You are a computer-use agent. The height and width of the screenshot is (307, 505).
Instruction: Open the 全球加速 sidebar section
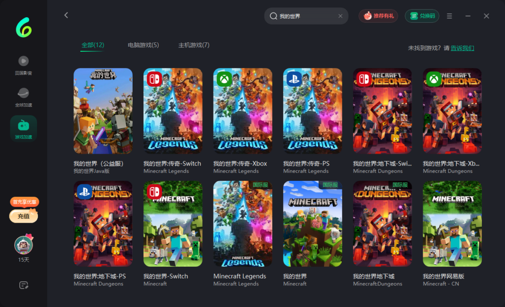tap(23, 97)
